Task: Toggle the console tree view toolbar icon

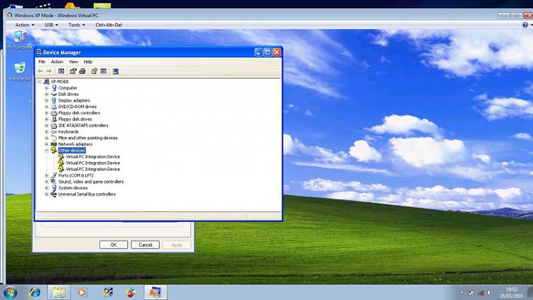Action: point(61,71)
